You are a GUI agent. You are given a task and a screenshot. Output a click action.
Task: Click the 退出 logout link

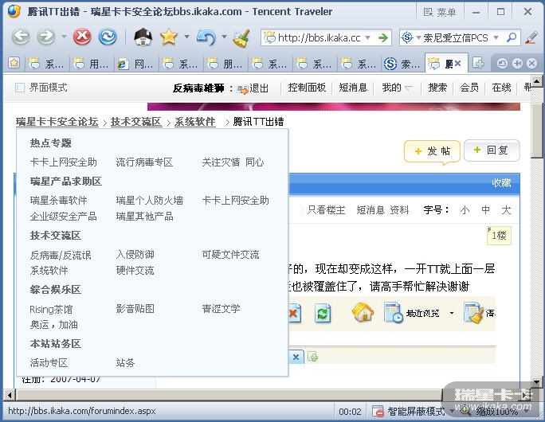pos(259,88)
